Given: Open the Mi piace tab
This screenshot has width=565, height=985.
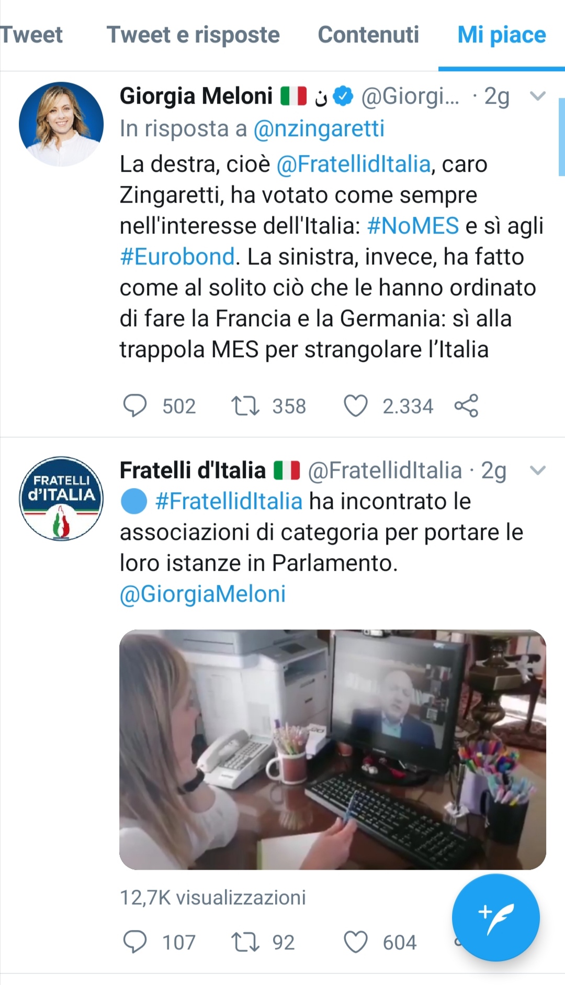Looking at the screenshot, I should click(x=501, y=35).
